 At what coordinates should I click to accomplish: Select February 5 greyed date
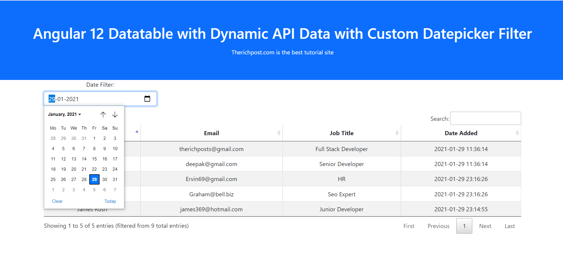(94, 190)
